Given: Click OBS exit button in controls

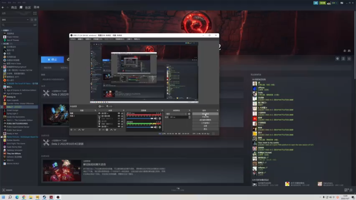Looking at the screenshot, I should tap(205, 129).
